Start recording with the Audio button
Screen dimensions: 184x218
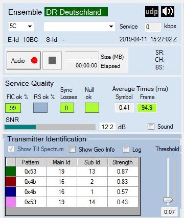click(x=24, y=60)
